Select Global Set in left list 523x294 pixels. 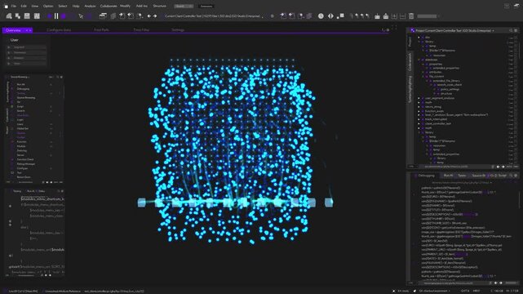23,128
